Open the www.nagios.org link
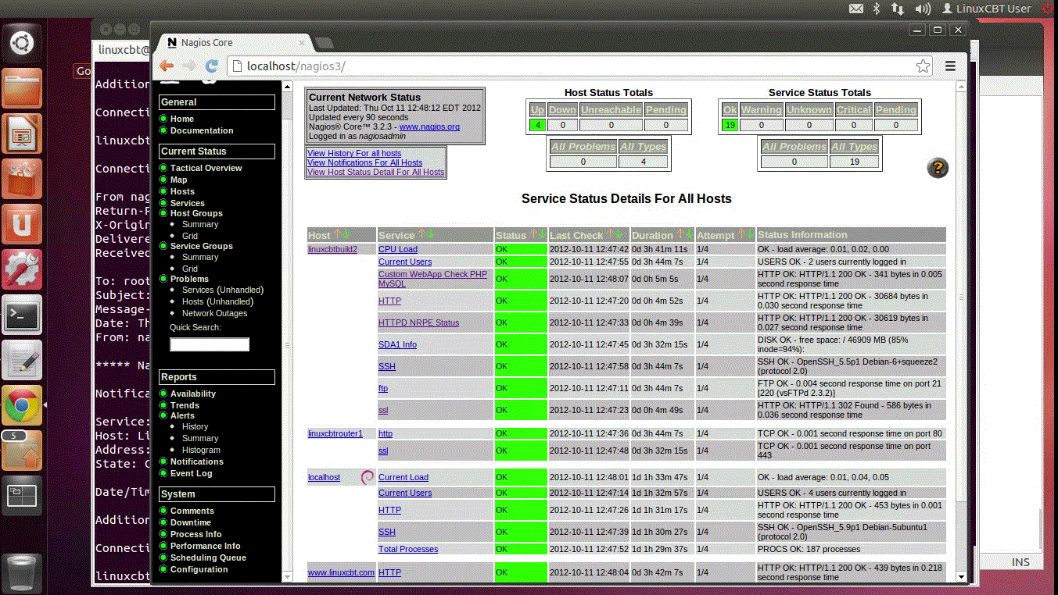 pos(429,126)
